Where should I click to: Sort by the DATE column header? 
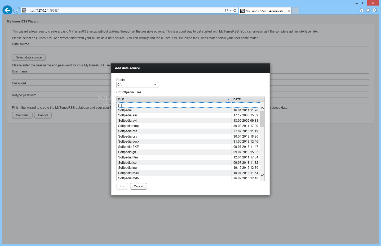tap(246, 99)
